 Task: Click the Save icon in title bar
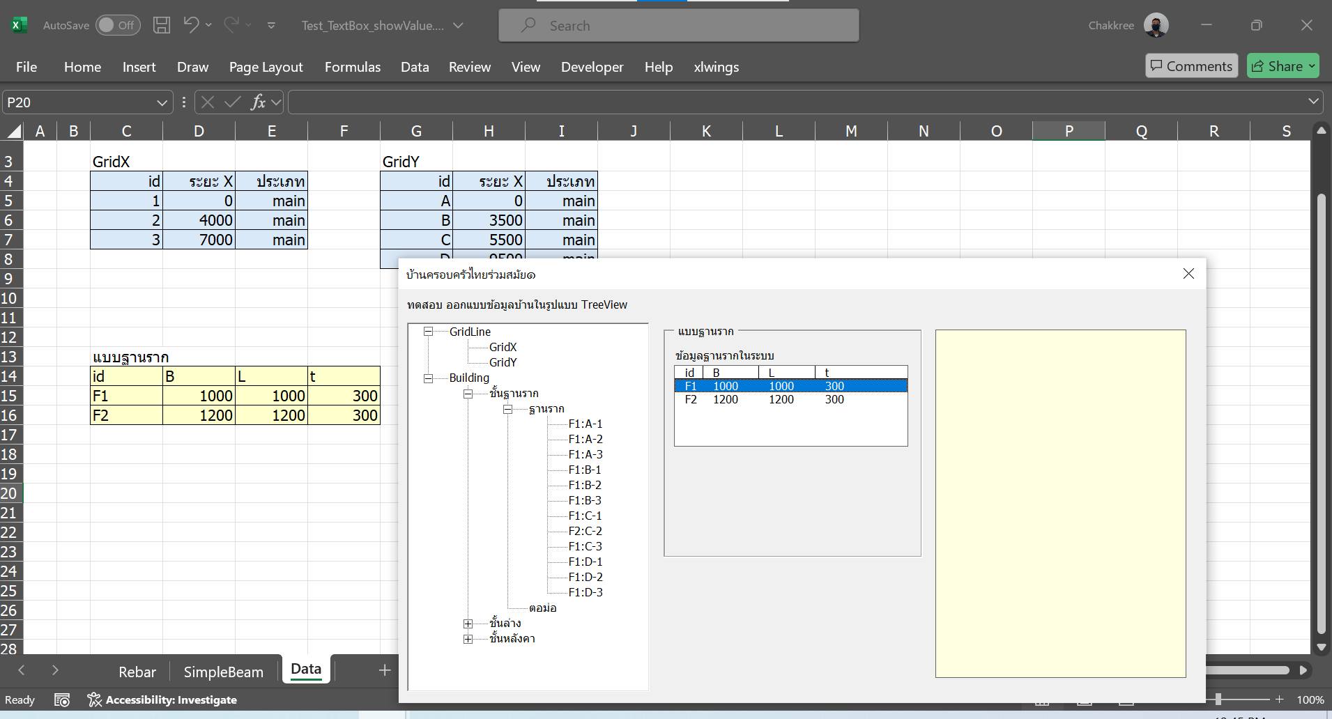pyautogui.click(x=162, y=26)
